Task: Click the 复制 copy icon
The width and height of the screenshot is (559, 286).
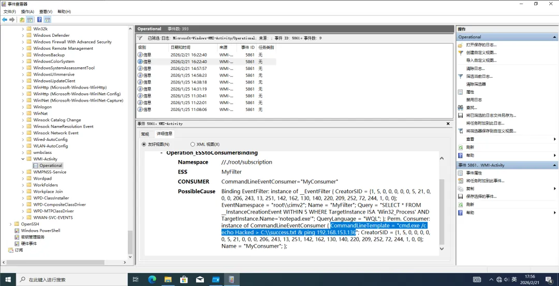Action: (x=461, y=189)
